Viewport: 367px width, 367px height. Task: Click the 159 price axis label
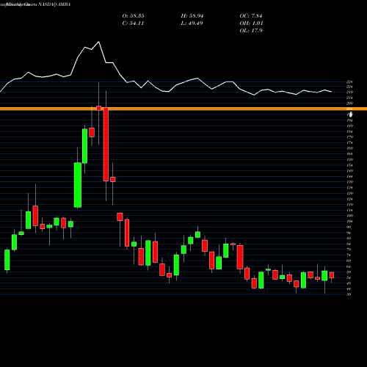349,159
